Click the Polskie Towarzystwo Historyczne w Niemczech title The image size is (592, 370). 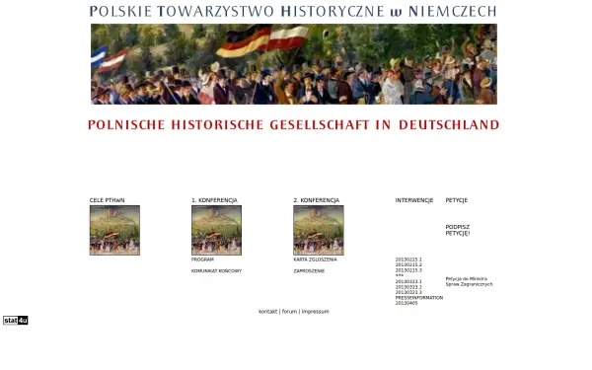coord(293,11)
